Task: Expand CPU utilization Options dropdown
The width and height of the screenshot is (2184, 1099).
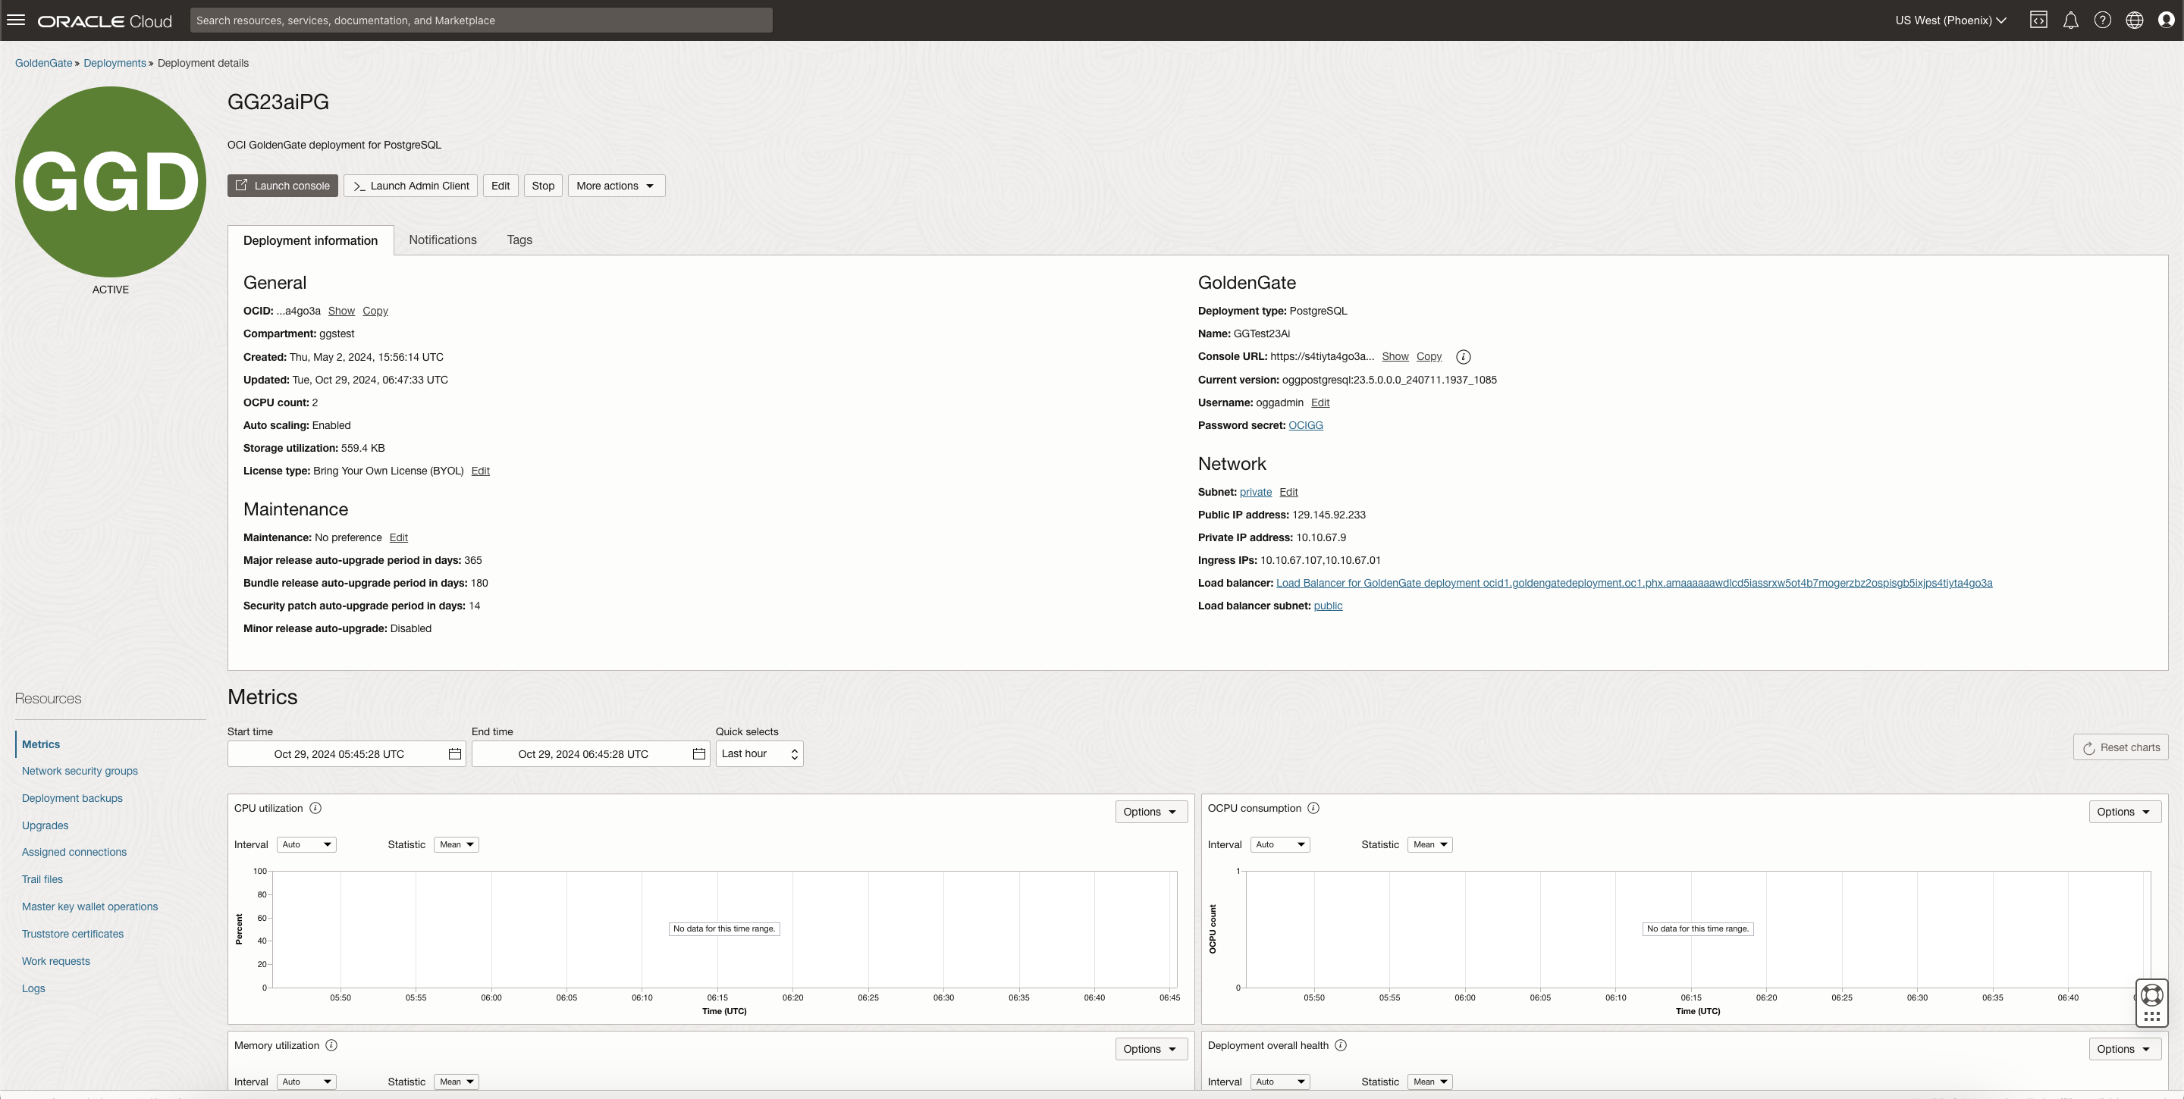Action: click(1150, 812)
